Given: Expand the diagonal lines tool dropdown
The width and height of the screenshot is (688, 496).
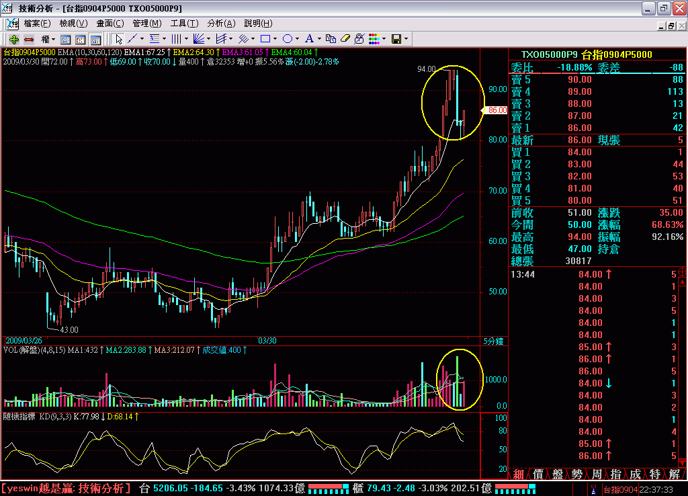Looking at the screenshot, I should [253, 40].
